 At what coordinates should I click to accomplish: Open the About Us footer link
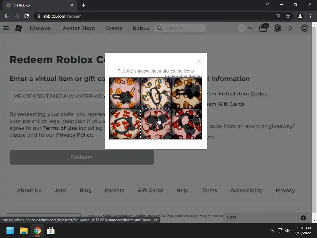coord(29,191)
